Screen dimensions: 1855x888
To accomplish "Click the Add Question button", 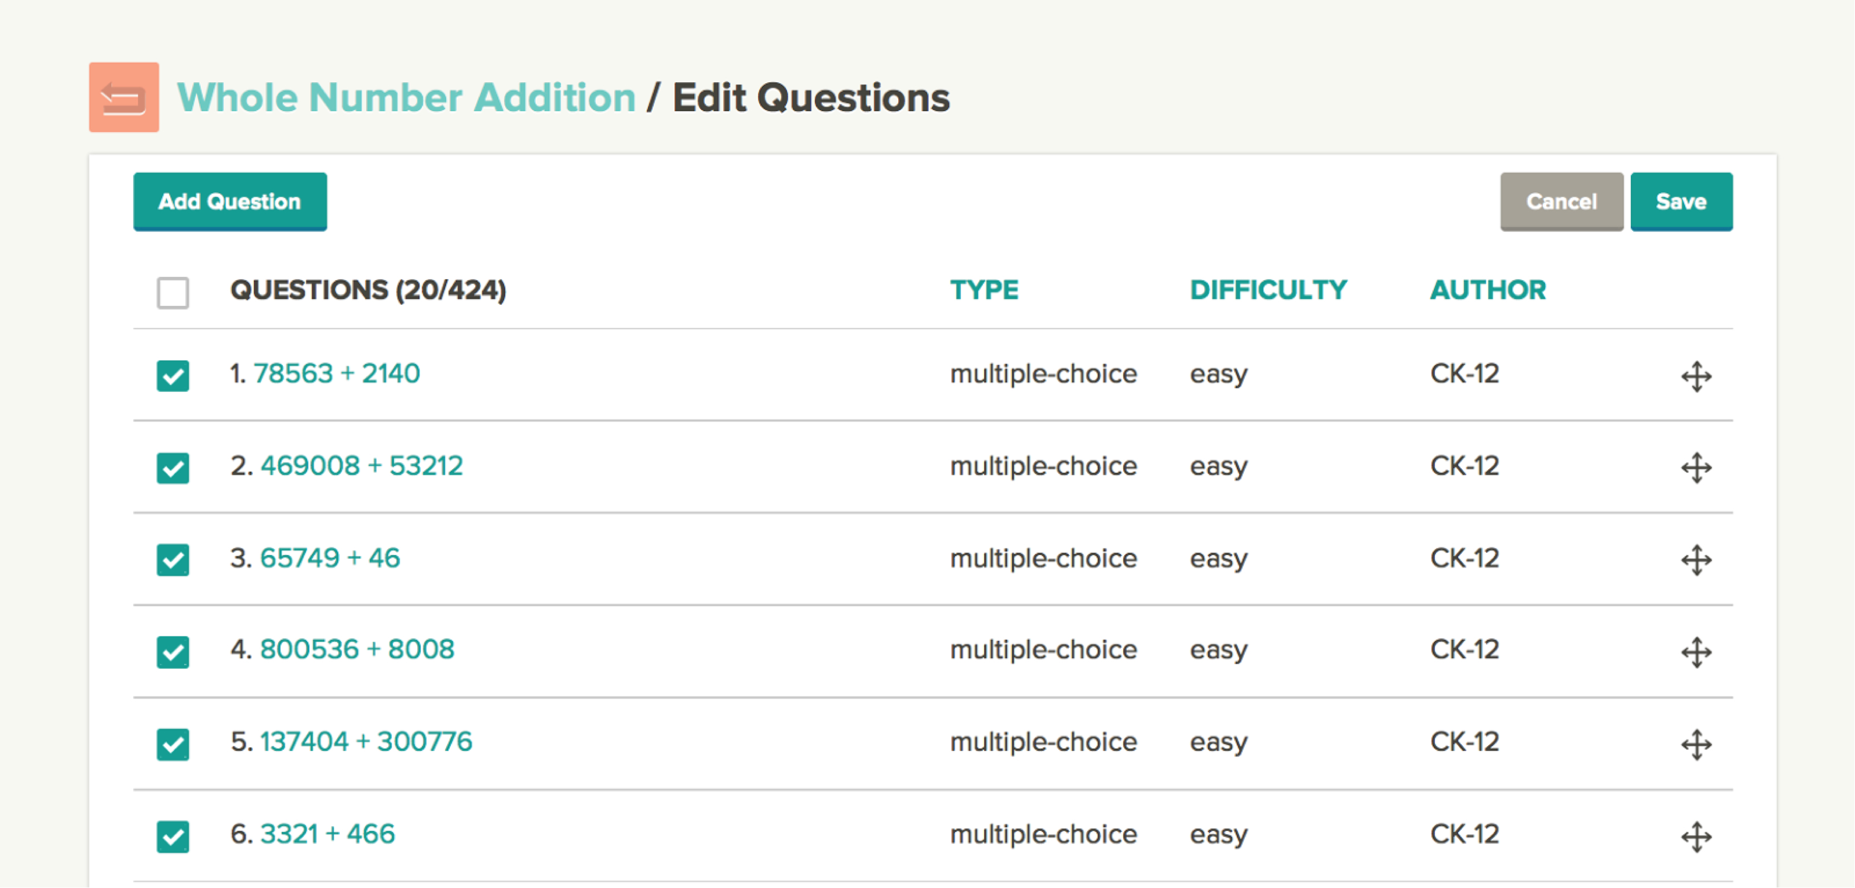I will [x=230, y=201].
